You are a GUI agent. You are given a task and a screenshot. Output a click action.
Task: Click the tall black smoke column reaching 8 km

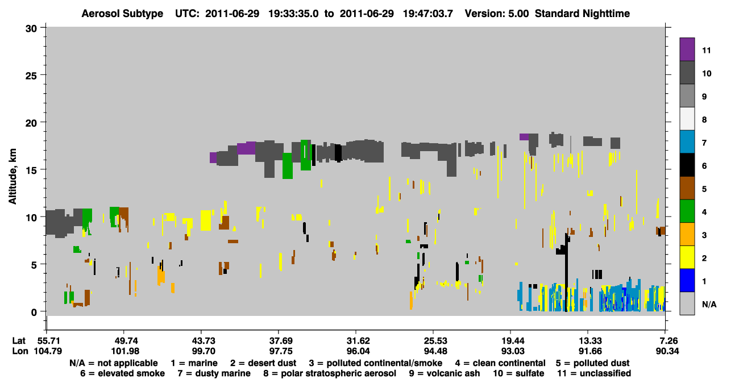click(x=566, y=272)
